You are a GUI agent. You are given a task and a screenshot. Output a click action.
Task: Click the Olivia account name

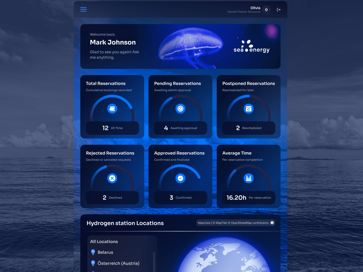255,8
